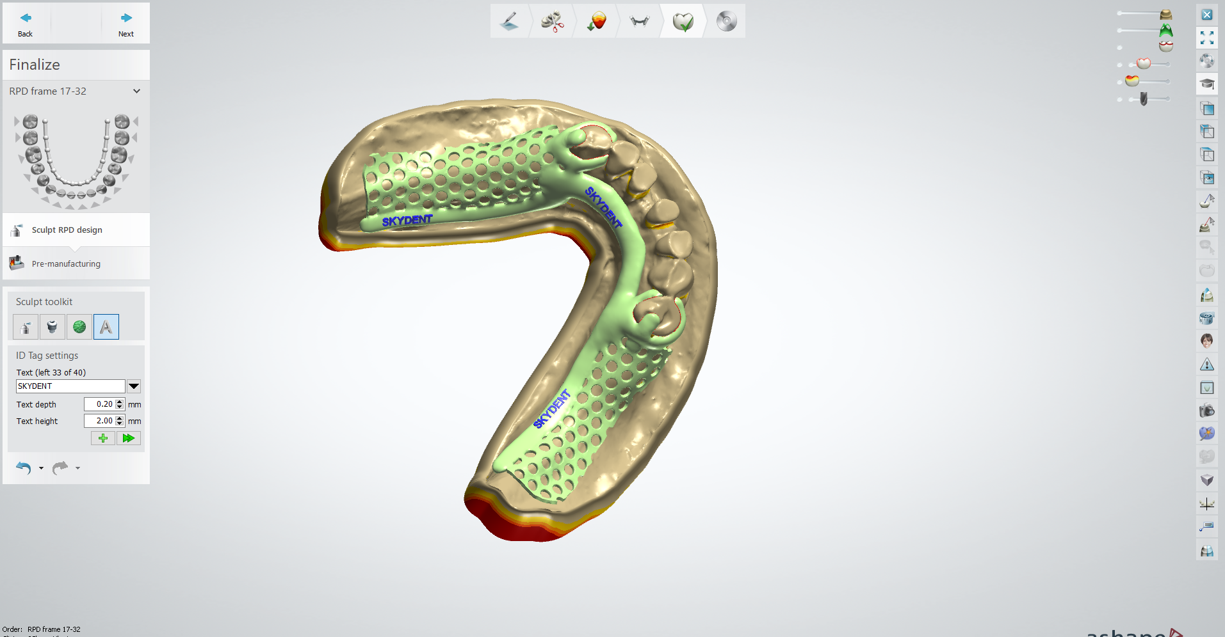
Task: Select the ID tag text tool
Action: tap(106, 327)
